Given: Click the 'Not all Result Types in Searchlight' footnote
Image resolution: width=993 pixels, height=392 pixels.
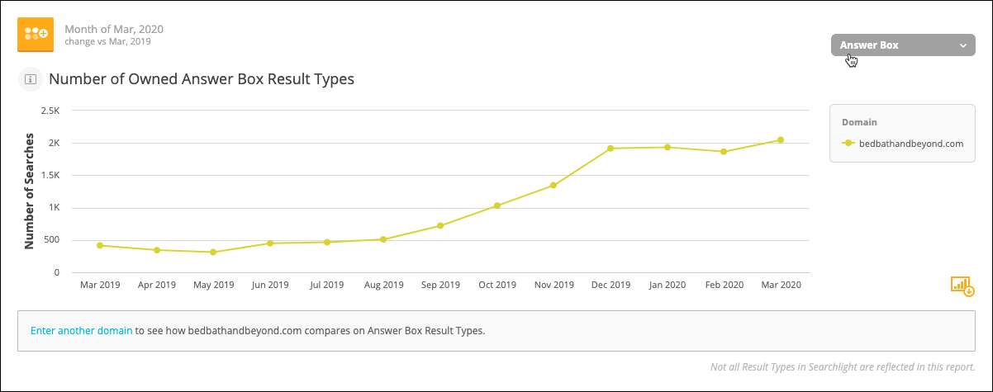Looking at the screenshot, I should coord(843,367).
